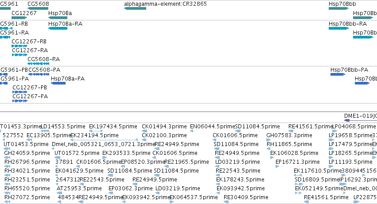Click the Hsp70Bbb-PA protein label
Screen dimensions: 377x204
point(349,70)
